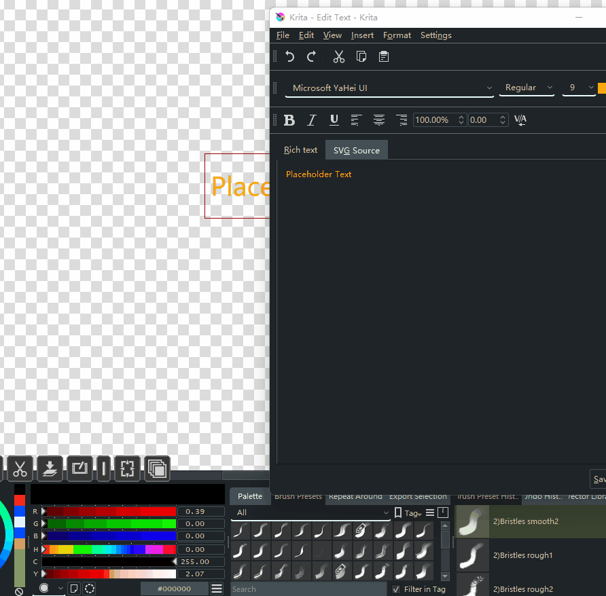This screenshot has height=596, width=606.
Task: Open the Format menu
Action: coord(397,35)
